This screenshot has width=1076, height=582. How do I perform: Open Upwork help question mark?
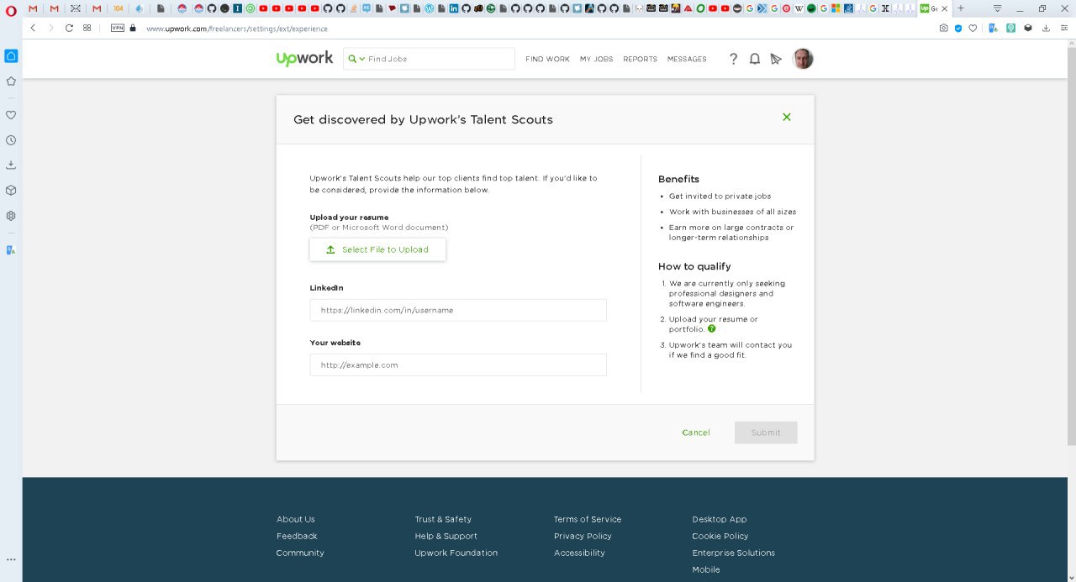[733, 59]
